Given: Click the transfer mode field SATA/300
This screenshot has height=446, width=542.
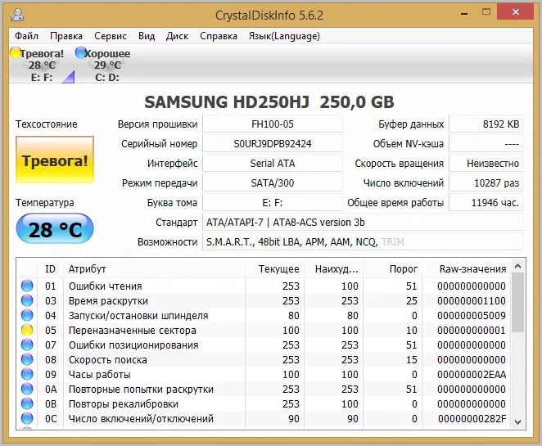Looking at the screenshot, I should [x=273, y=183].
